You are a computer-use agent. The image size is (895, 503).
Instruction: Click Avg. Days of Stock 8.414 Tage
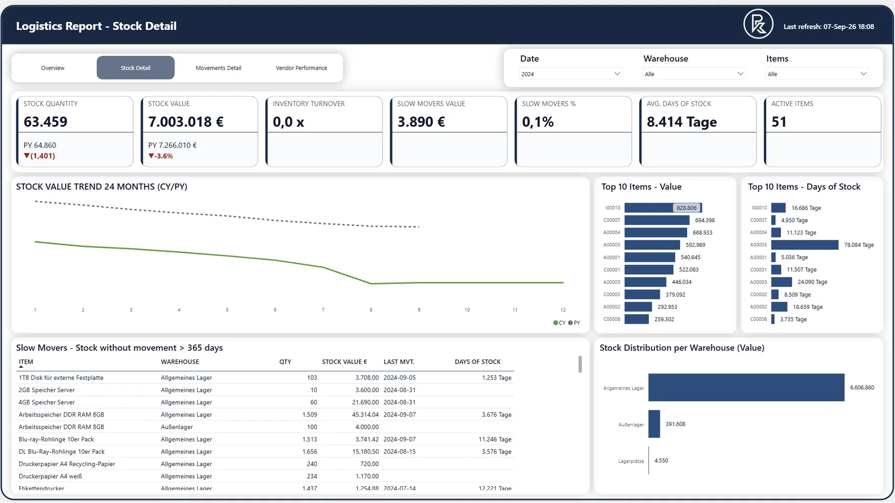click(x=682, y=122)
